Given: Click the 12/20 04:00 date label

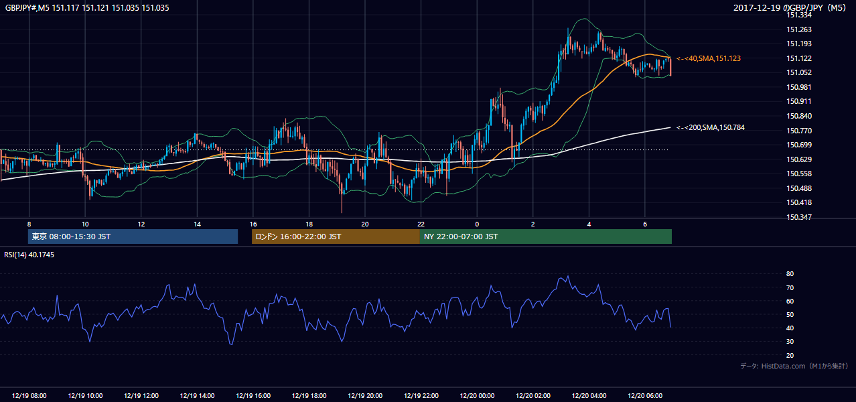Looking at the screenshot, I should (589, 396).
